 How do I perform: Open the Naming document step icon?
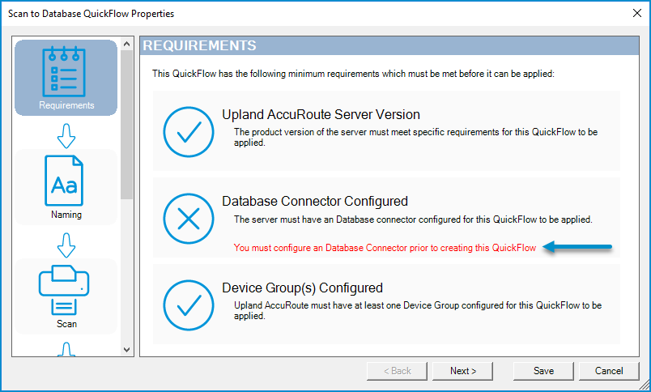(66, 181)
